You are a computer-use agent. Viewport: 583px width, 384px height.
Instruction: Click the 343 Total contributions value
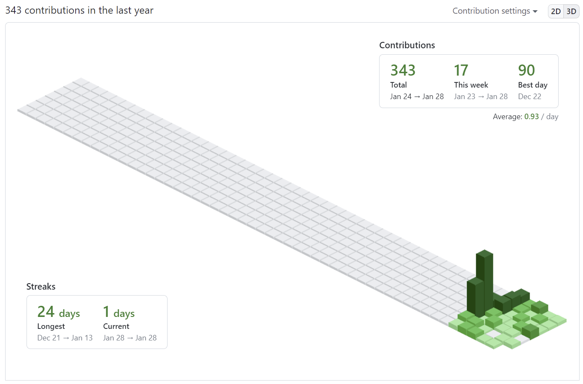click(x=403, y=70)
